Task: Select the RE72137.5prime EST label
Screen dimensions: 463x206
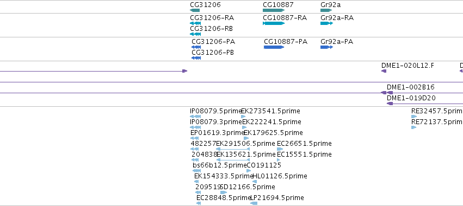Action: (x=437, y=122)
